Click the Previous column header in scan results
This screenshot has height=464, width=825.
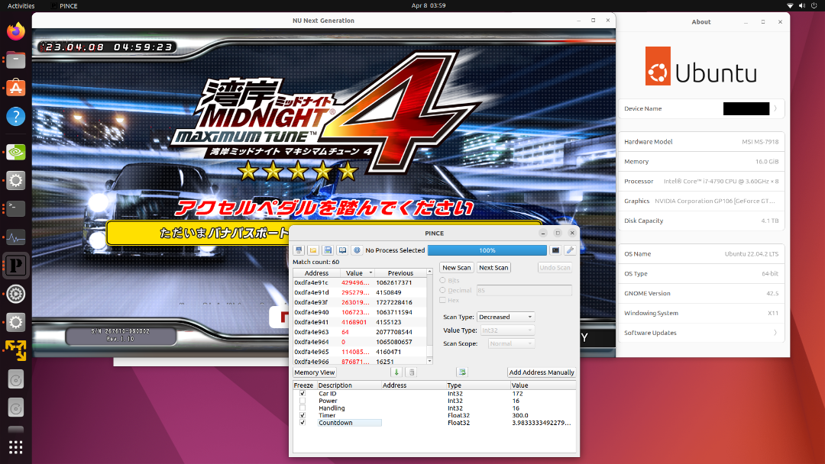[400, 273]
